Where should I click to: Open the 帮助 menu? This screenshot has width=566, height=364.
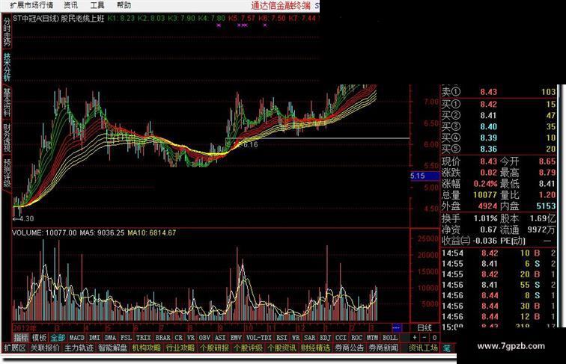tap(124, 5)
